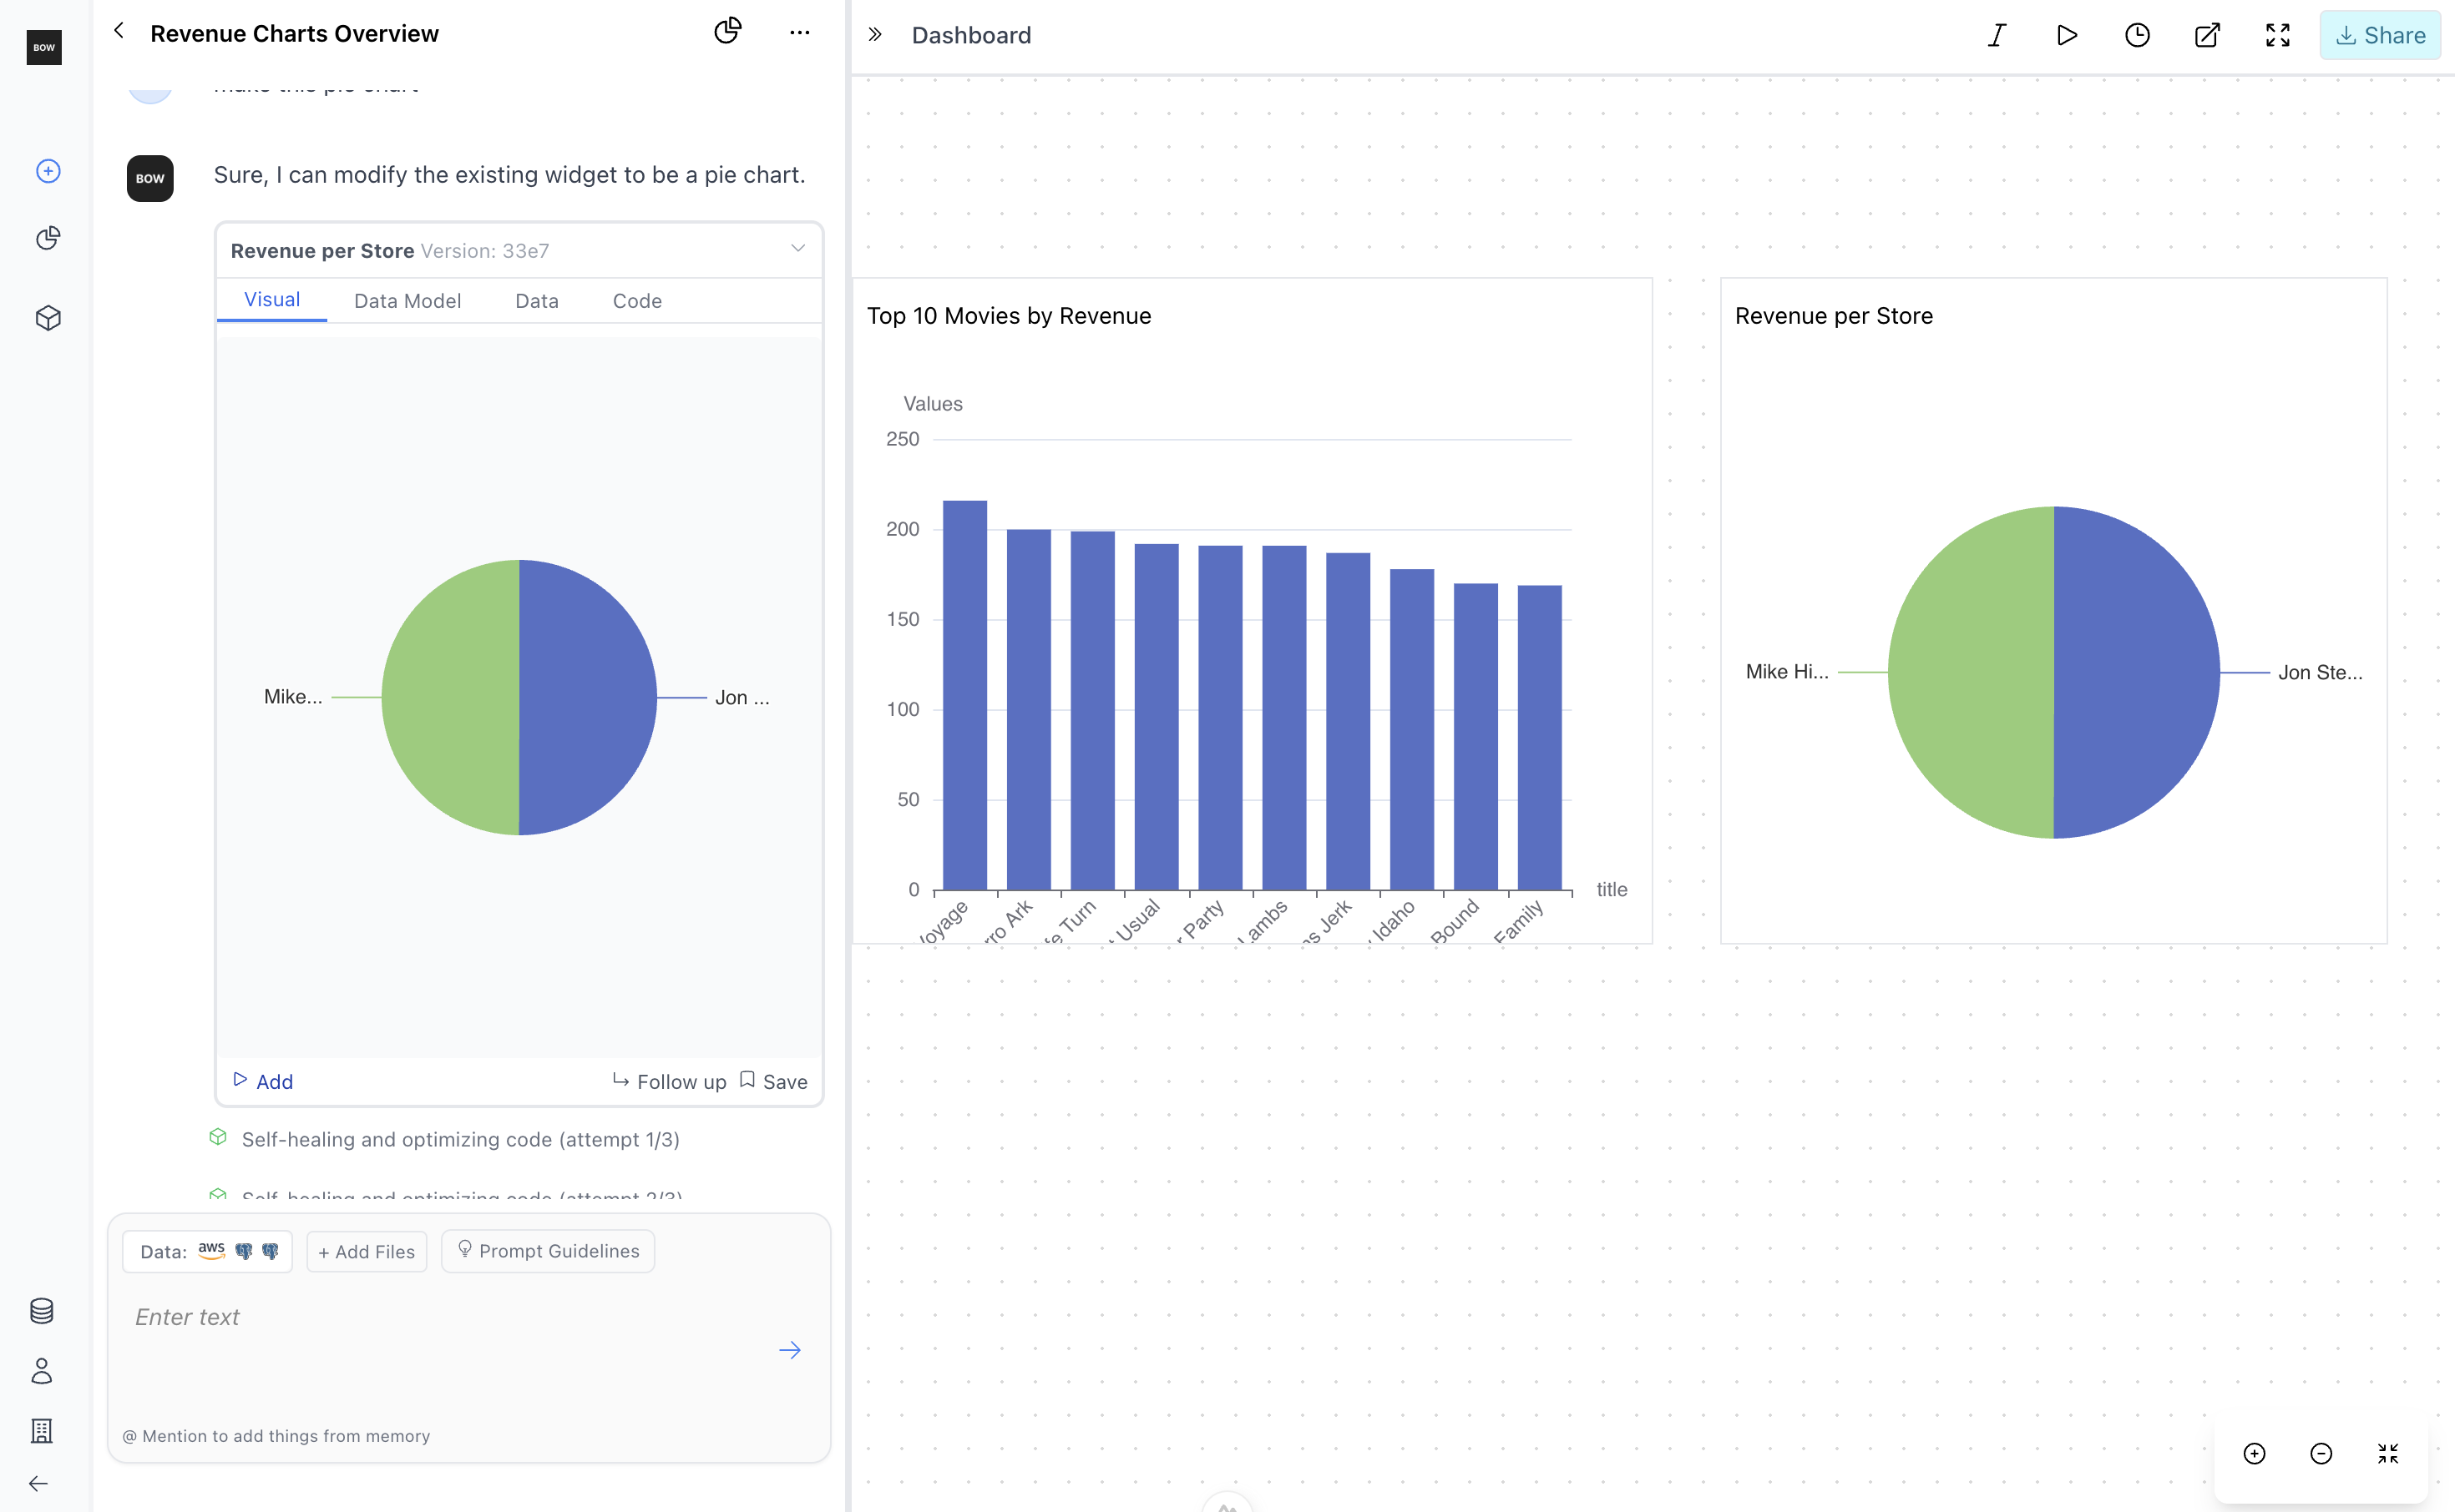Open the reports pie-chart sidebar icon
The width and height of the screenshot is (2455, 1512).
click(48, 238)
